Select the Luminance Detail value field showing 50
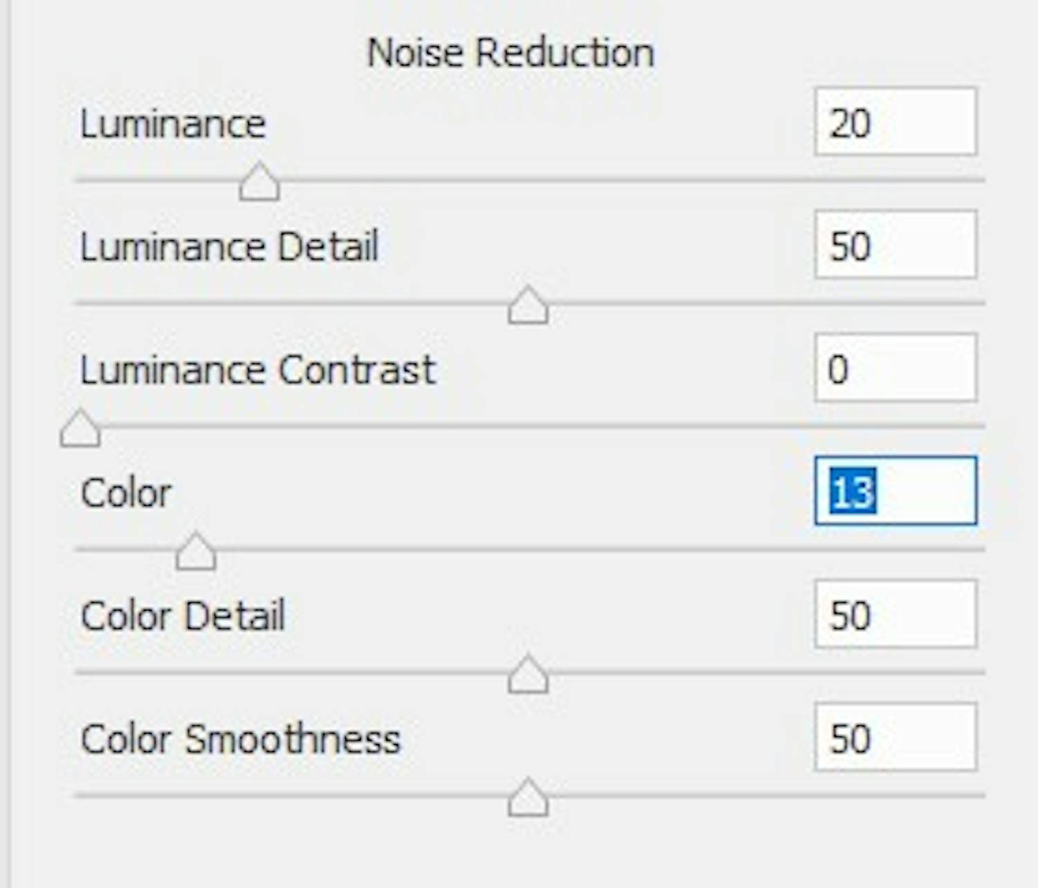This screenshot has height=888, width=1038. tap(895, 244)
